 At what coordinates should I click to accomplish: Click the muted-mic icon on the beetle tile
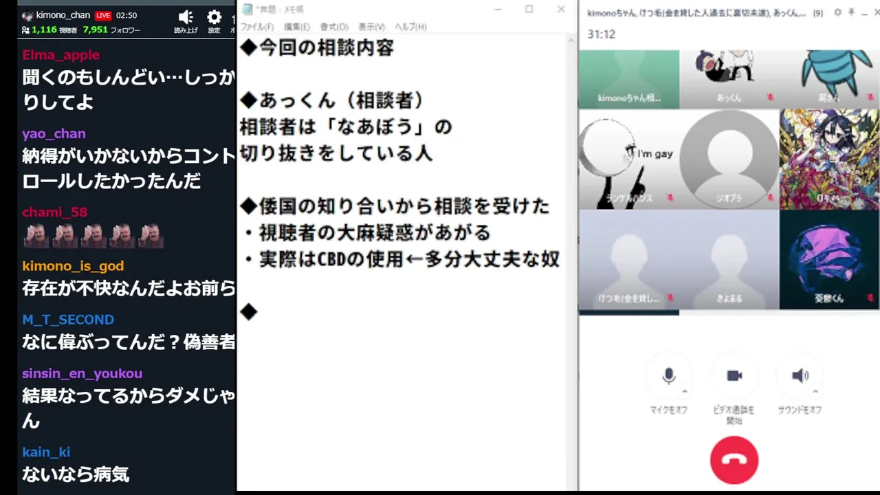tap(870, 98)
